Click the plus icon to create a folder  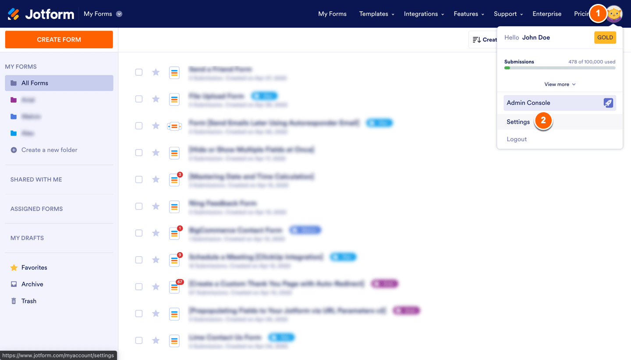[x=14, y=150]
